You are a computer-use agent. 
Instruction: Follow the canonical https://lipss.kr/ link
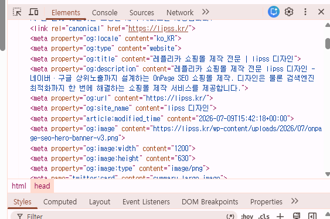(x=158, y=28)
